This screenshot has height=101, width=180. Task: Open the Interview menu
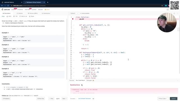coord(27,10)
